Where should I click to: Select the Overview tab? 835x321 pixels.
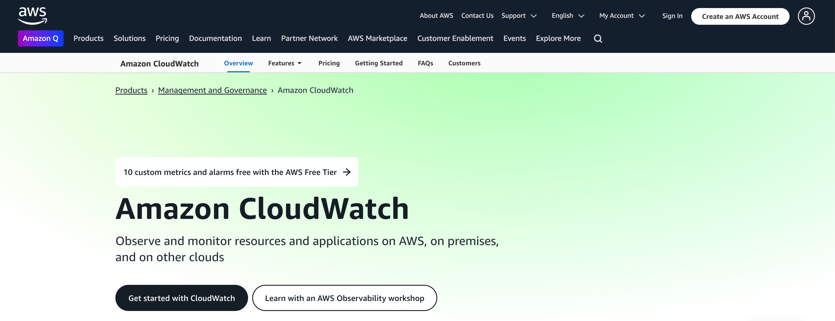[x=238, y=63]
